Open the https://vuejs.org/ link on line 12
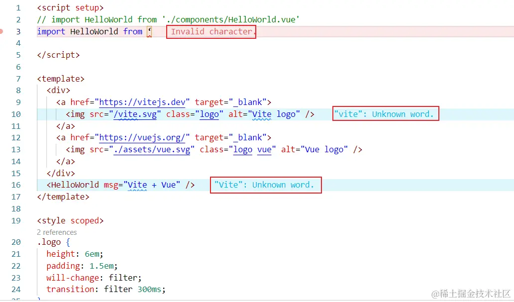The width and height of the screenshot is (514, 302). pyautogui.click(x=142, y=138)
